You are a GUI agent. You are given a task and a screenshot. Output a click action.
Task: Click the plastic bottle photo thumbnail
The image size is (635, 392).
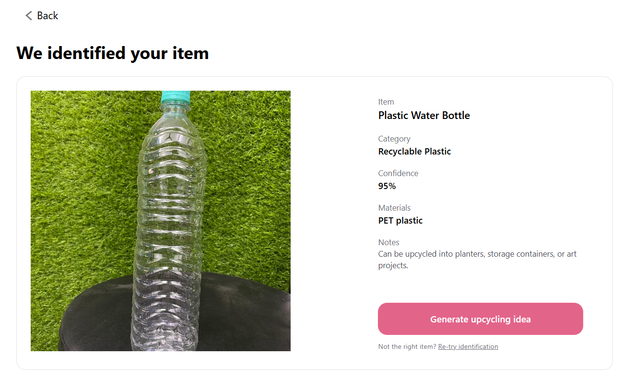tap(161, 221)
